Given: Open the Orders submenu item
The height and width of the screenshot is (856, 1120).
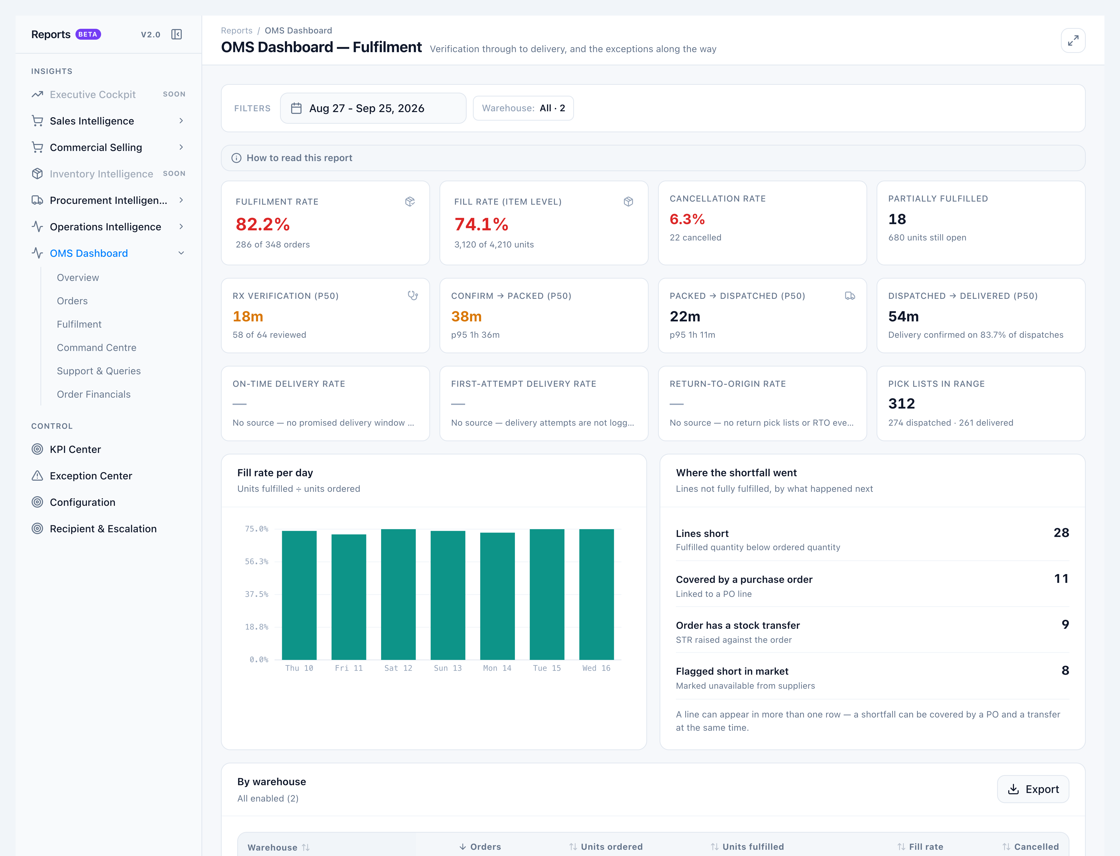Looking at the screenshot, I should [x=72, y=301].
